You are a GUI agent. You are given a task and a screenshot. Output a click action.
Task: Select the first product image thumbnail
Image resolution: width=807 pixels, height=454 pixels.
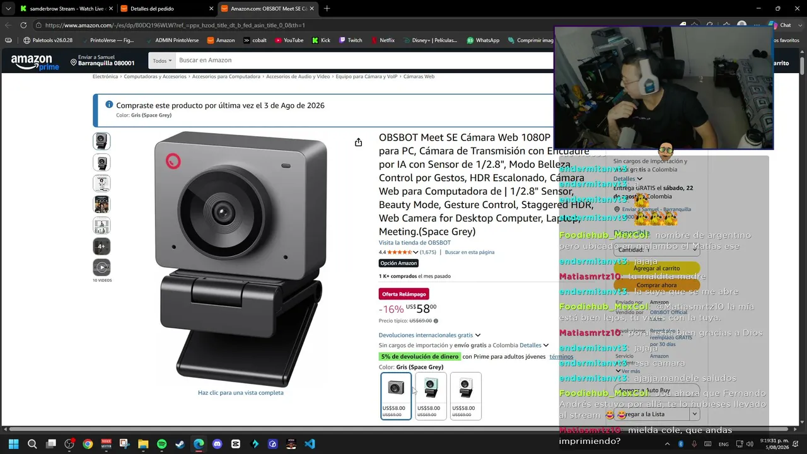pos(102,141)
